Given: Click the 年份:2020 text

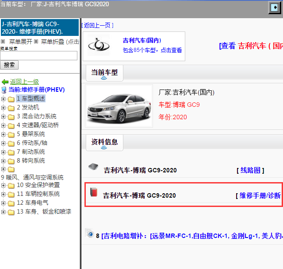Looking at the screenshot, I should 172,117.
